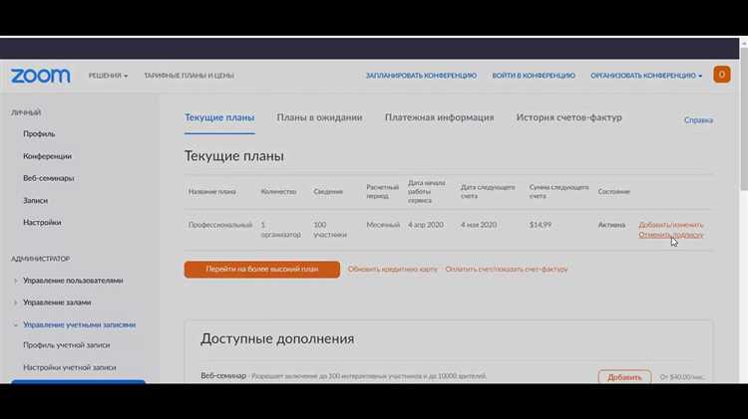
Task: Open ТАРИФНЫЕ ПЛАНЫ И ЦЕНЫ
Action: pos(188,76)
